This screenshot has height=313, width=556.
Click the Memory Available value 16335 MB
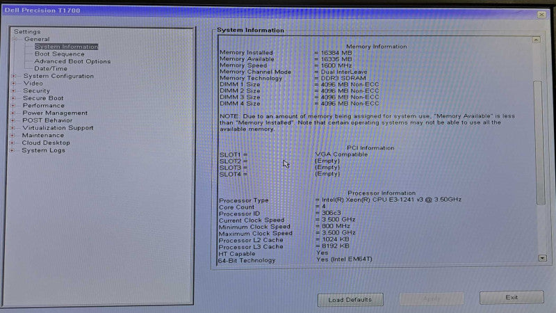tap(336, 59)
